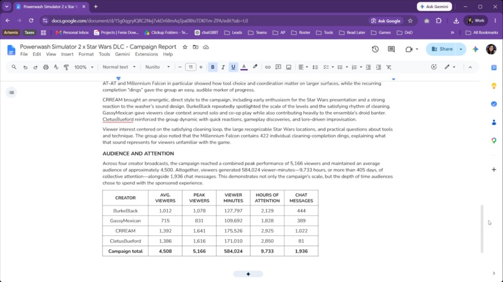The image size is (503, 282).
Task: Insert an image
Action: click(289, 67)
